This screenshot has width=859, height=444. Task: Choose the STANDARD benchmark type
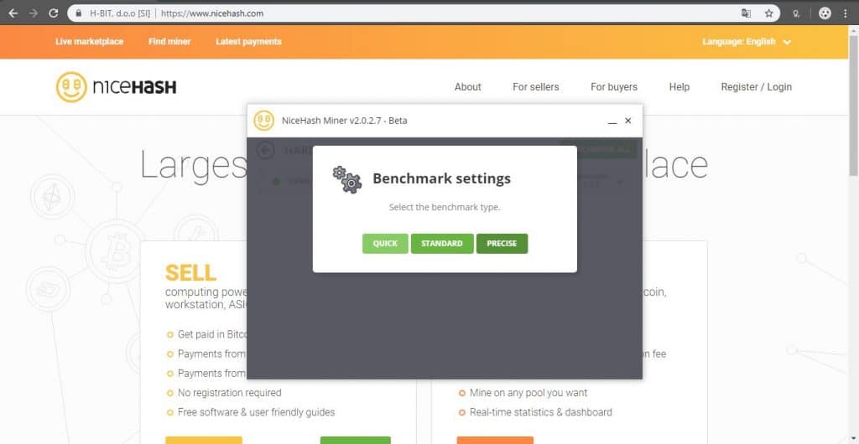tap(442, 243)
